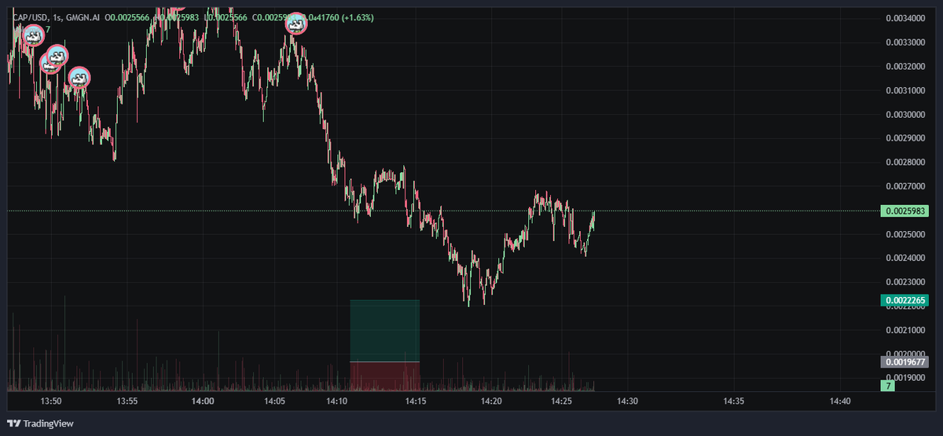Click the red stop-loss zone of the long position

pyautogui.click(x=384, y=376)
